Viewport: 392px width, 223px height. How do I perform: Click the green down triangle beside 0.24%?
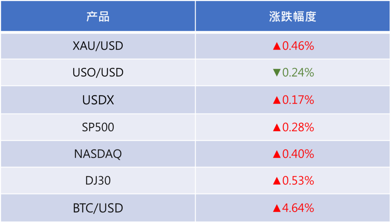277,73
